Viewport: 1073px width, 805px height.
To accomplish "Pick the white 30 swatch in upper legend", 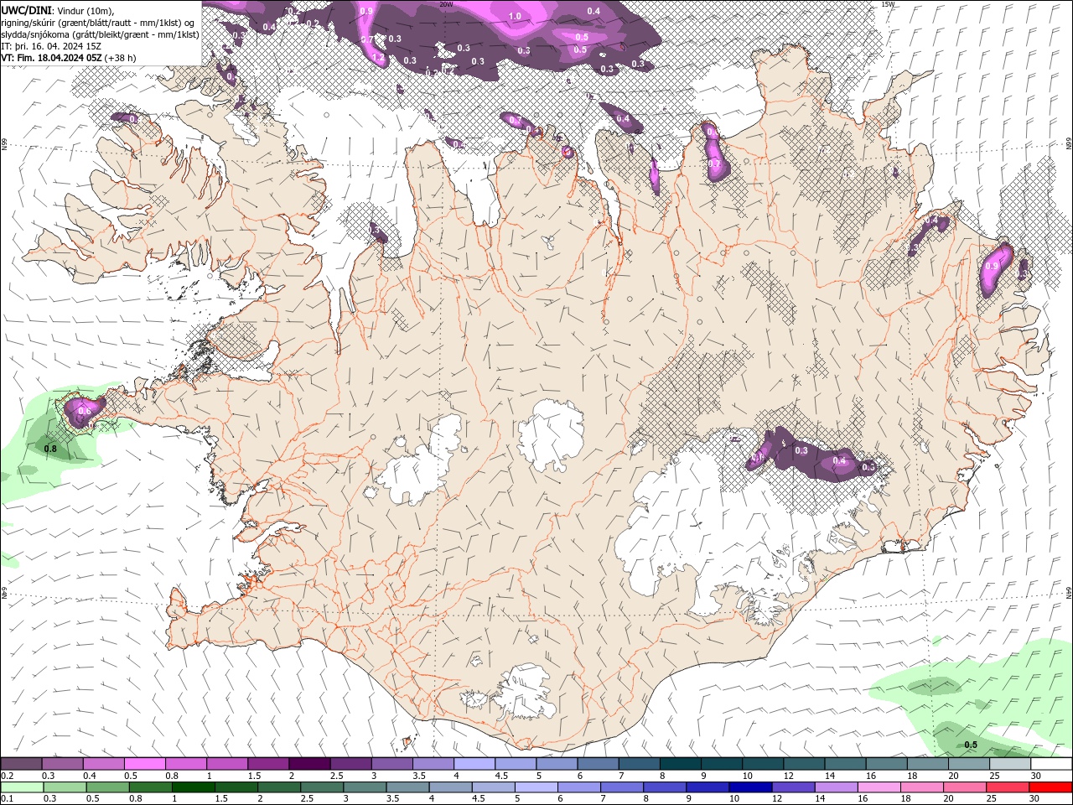I will pos(1051,764).
